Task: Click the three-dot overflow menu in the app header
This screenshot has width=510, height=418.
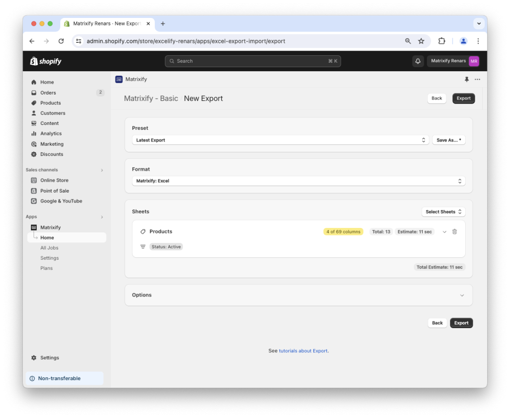Action: coord(477,79)
